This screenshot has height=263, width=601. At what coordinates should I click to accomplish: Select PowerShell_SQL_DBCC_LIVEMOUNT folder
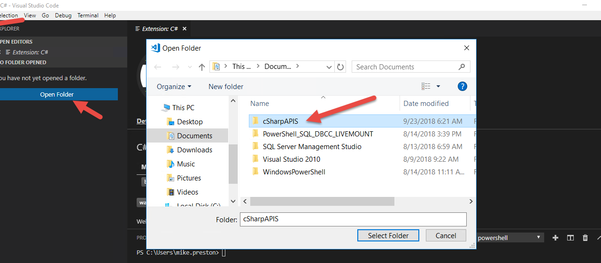tap(318, 134)
